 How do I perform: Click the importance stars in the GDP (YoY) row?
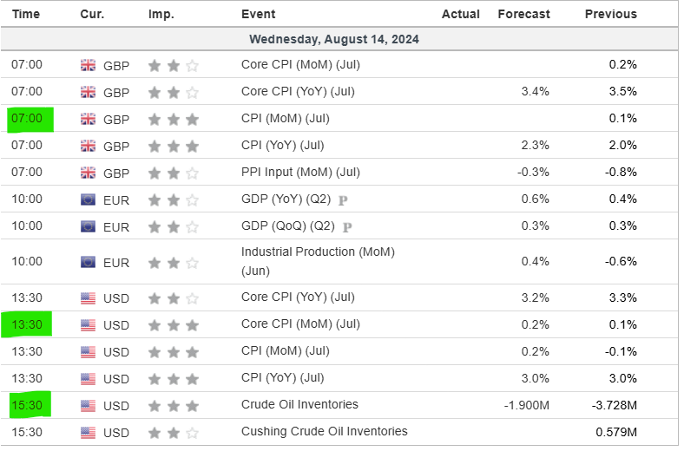[174, 199]
